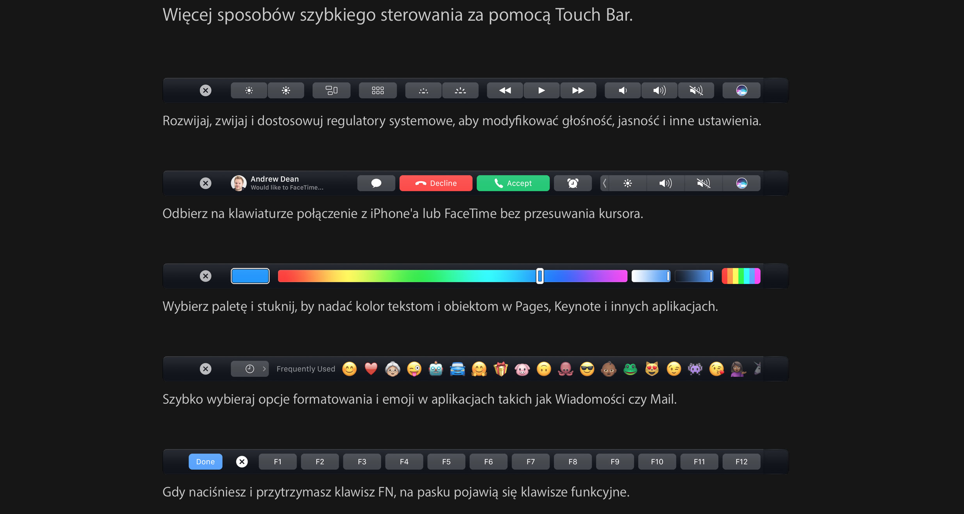Screen dimensions: 964x514
Task: Tap the F6 function key
Action: coord(488,462)
